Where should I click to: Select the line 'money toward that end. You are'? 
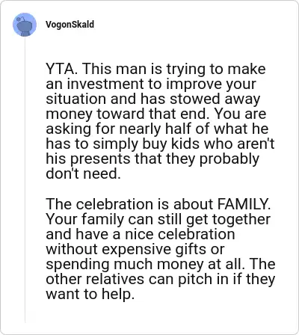156,114
